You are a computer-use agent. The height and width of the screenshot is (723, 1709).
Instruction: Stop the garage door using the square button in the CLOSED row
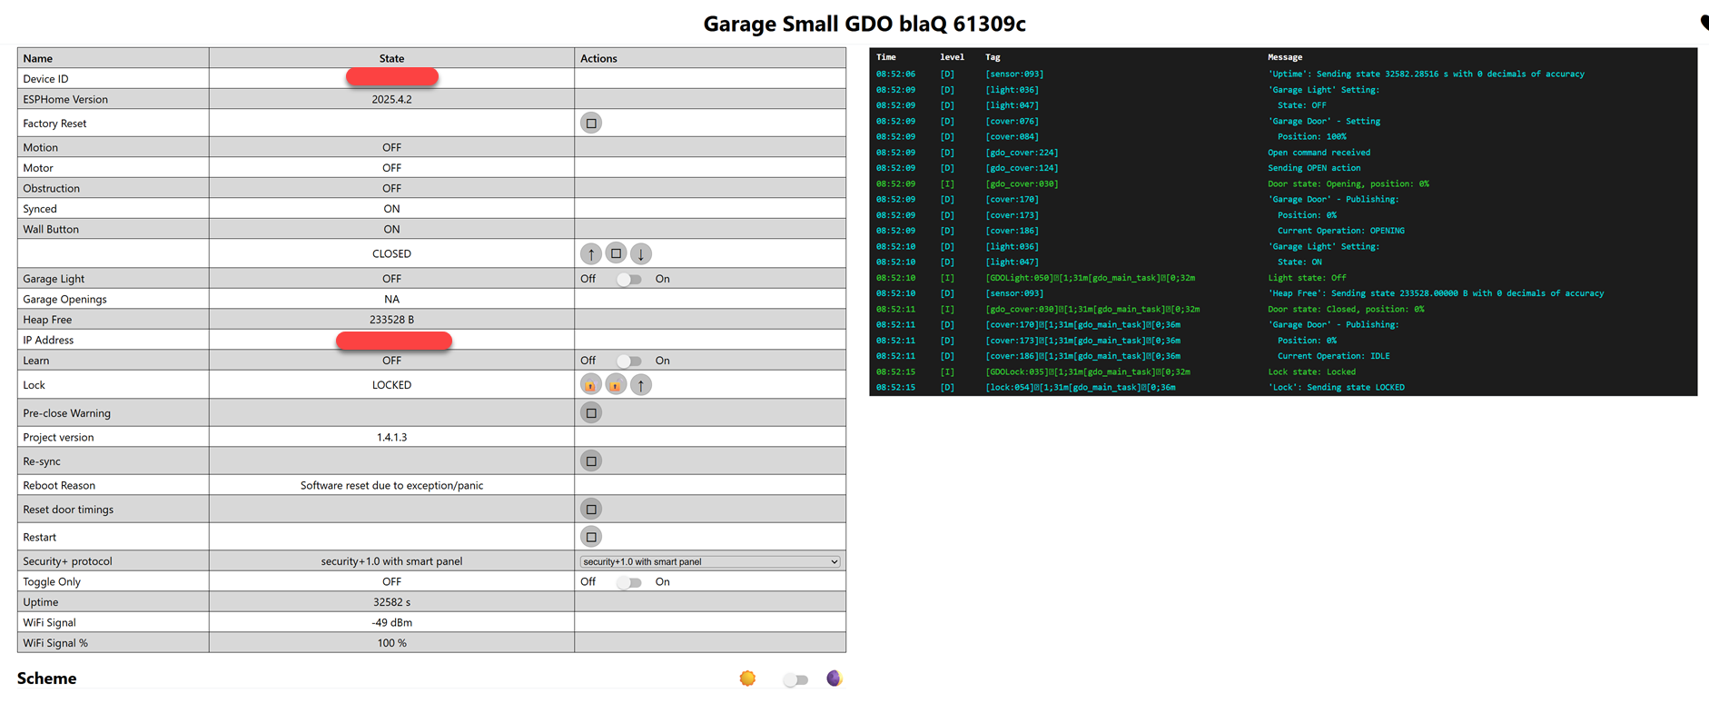point(616,253)
